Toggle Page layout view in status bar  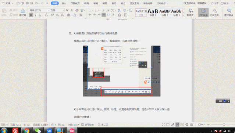coord(178,125)
